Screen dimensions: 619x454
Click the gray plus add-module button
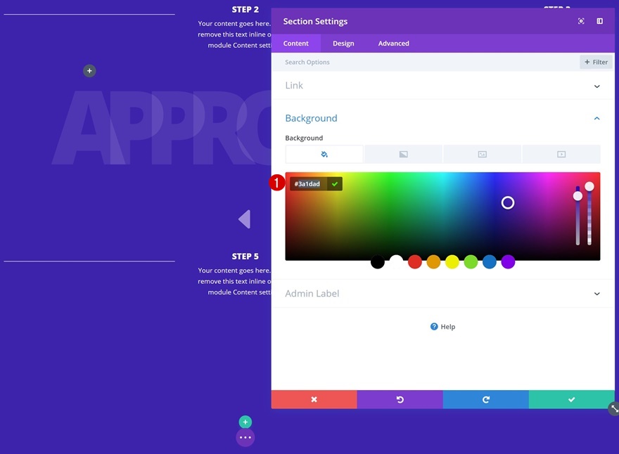[89, 71]
